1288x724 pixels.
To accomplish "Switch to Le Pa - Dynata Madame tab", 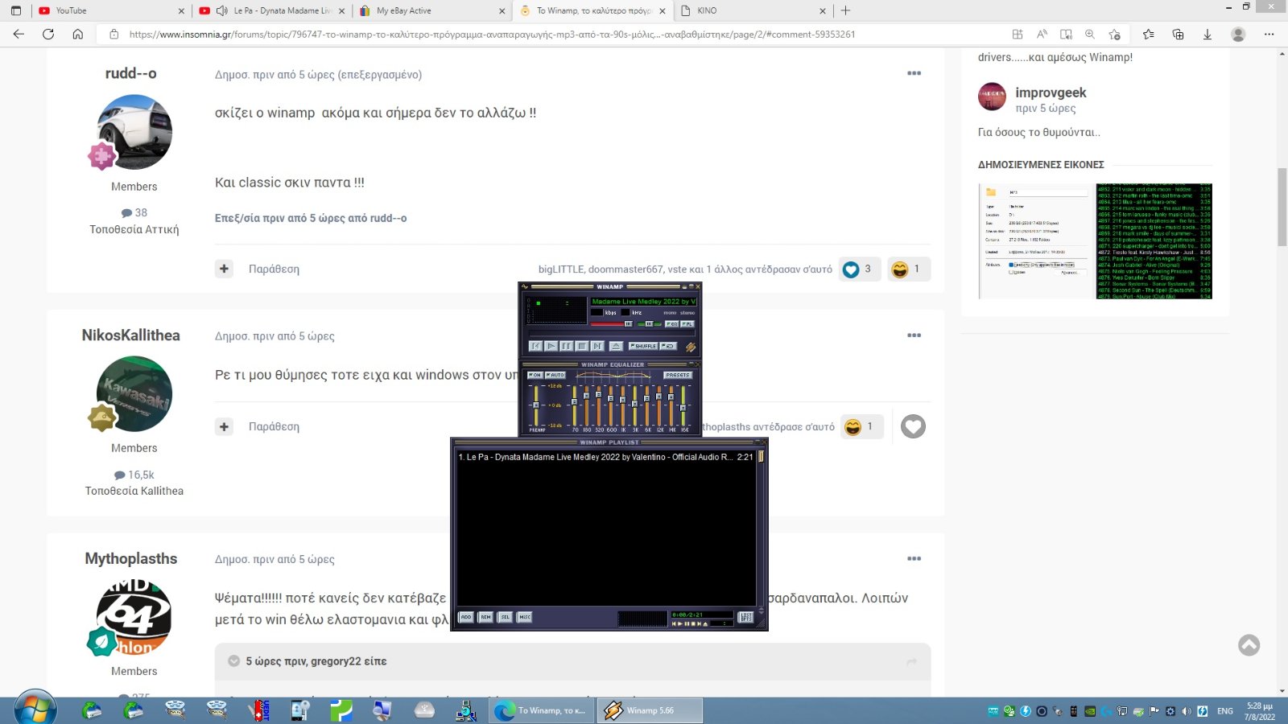I will 271,10.
